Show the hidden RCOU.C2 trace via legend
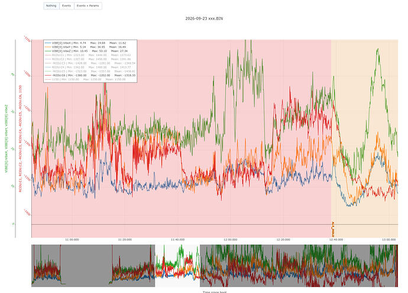This screenshot has height=293, width=408. tap(88, 59)
